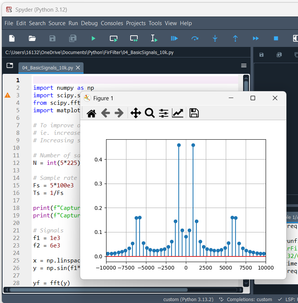Create a new file in Spyder toolbar

click(12, 38)
